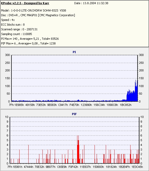Click the tall blue PI spike near 140
Screen dimensions: 149x171
135,90
